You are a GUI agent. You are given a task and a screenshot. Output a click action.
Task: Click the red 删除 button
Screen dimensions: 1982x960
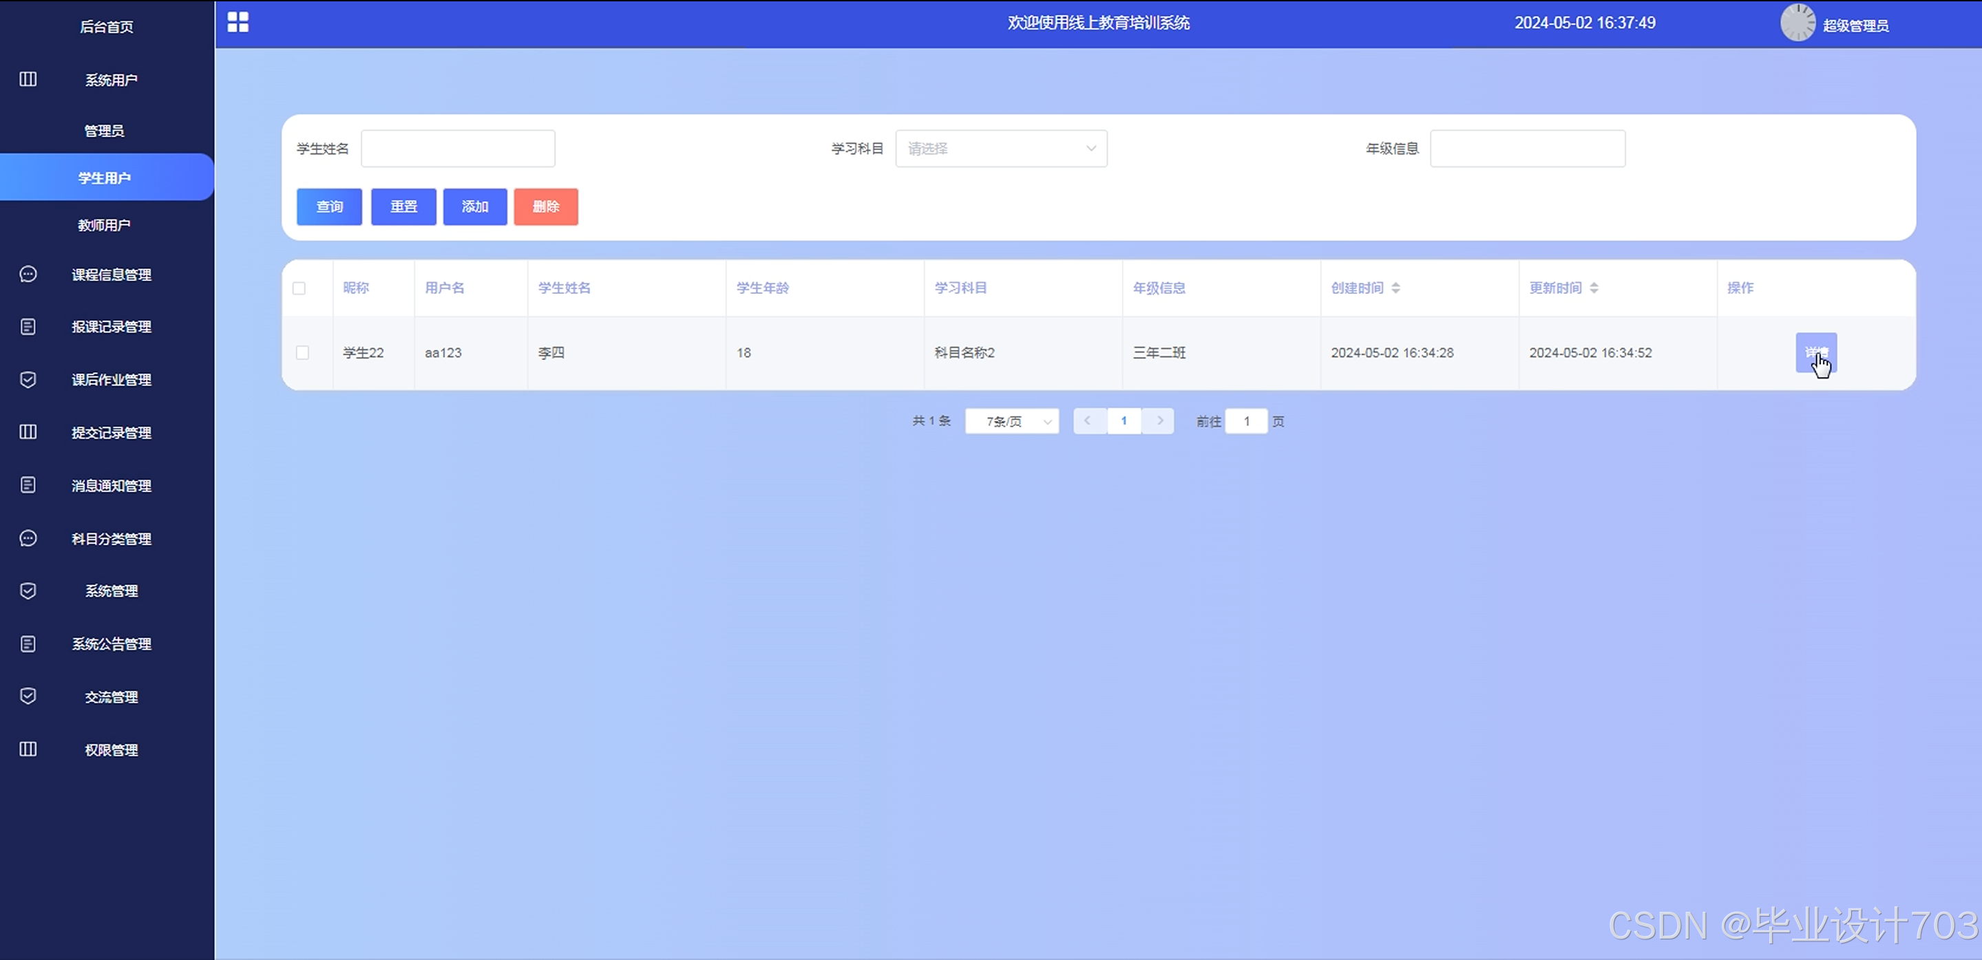tap(545, 207)
